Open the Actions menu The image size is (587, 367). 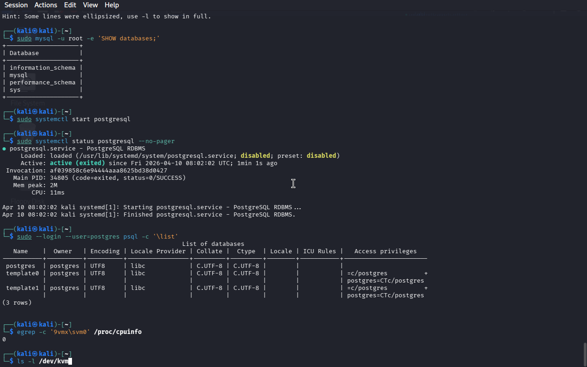point(46,5)
